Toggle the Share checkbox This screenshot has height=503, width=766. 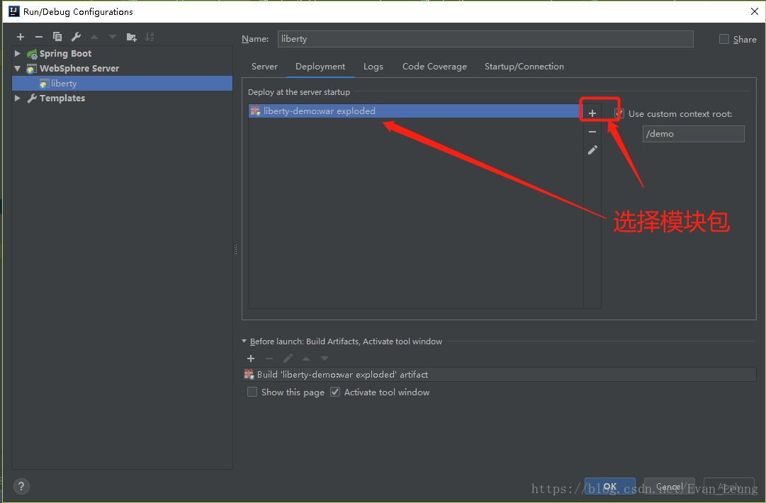tap(724, 39)
